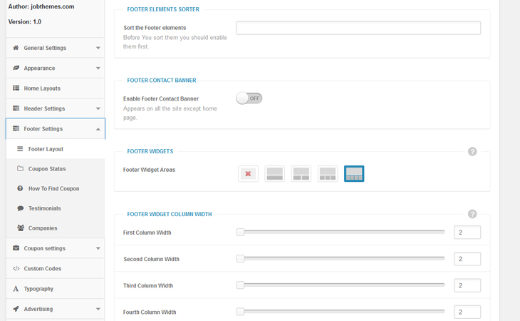Open the Home Layouts menu item
Viewport: 520px width, 321px height.
click(x=42, y=88)
